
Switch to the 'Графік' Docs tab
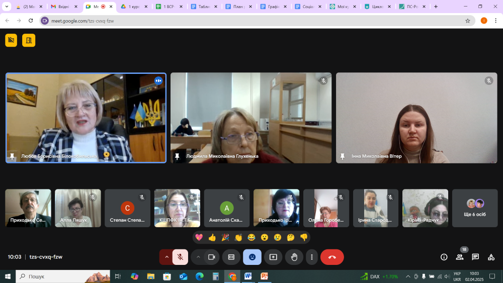273,7
